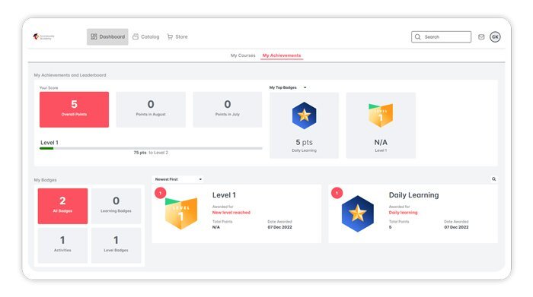Viewport: 533px width, 297px height.
Task: Click the badges search magnifier icon
Action: tap(493, 179)
